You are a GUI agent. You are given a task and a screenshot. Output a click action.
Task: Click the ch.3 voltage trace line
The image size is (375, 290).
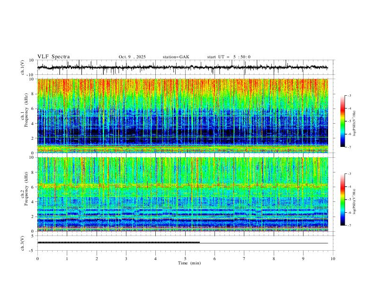pos(183,243)
